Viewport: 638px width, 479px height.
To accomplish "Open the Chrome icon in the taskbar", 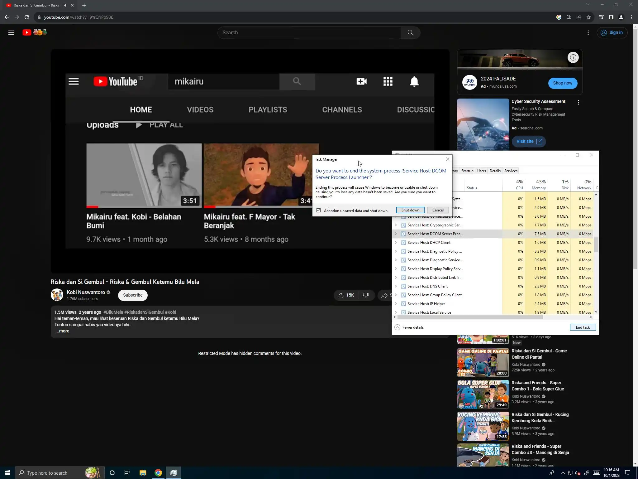I will point(158,473).
